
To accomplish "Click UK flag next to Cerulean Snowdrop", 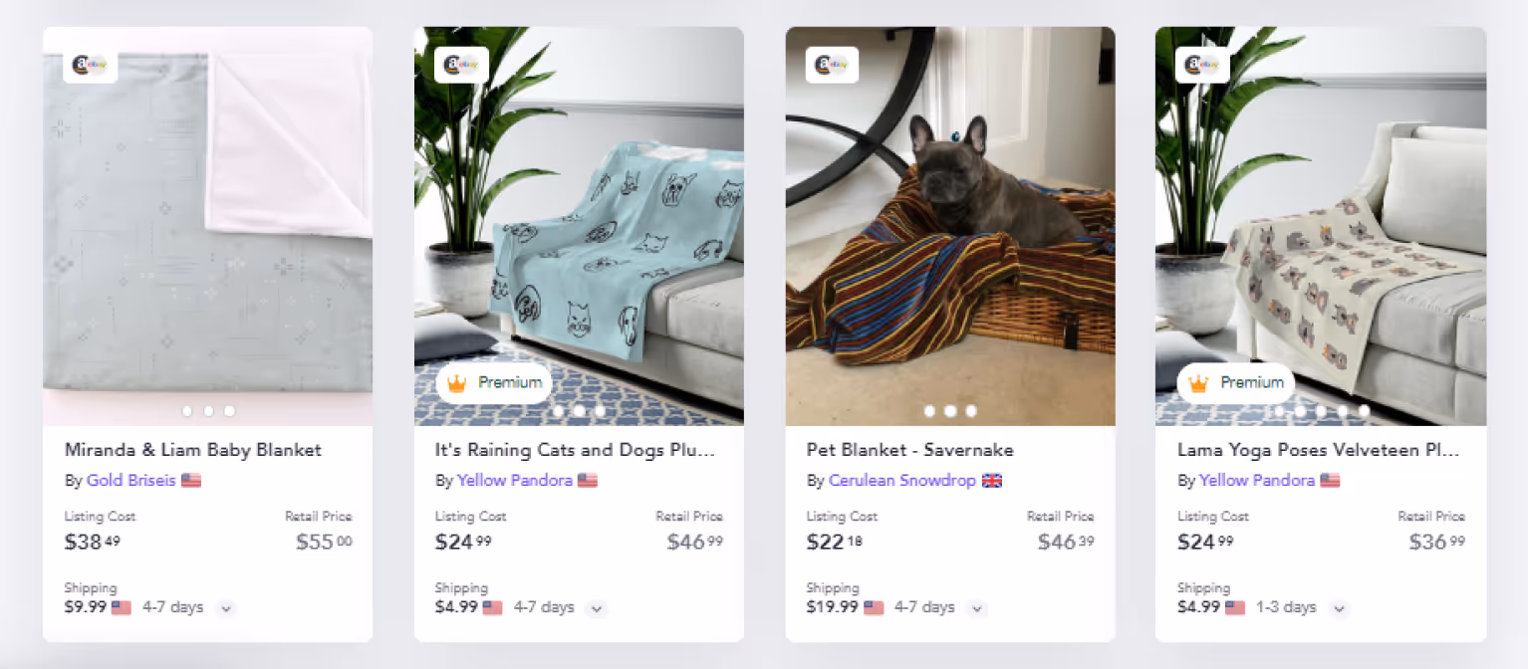I will (x=992, y=481).
